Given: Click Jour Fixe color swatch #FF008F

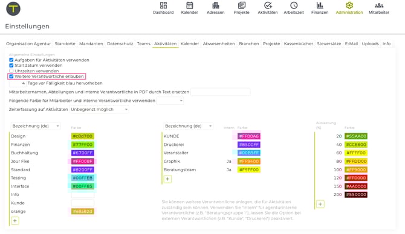Looking at the screenshot, I should coord(83,161).
